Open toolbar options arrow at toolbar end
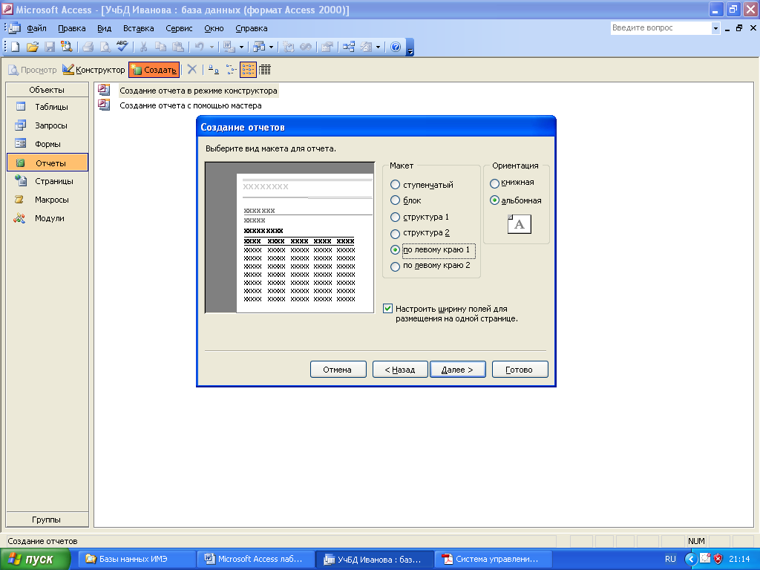Image resolution: width=760 pixels, height=570 pixels. pyautogui.click(x=410, y=49)
